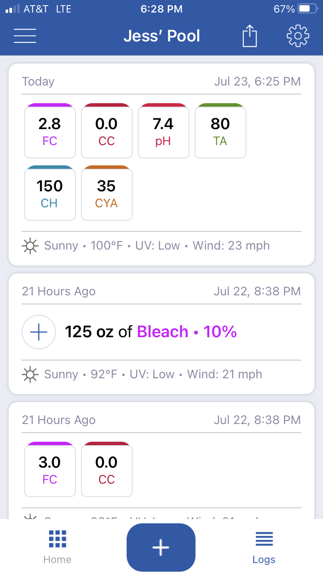Open the Today Jul 23 log header
This screenshot has height=576, width=323.
coord(161,81)
